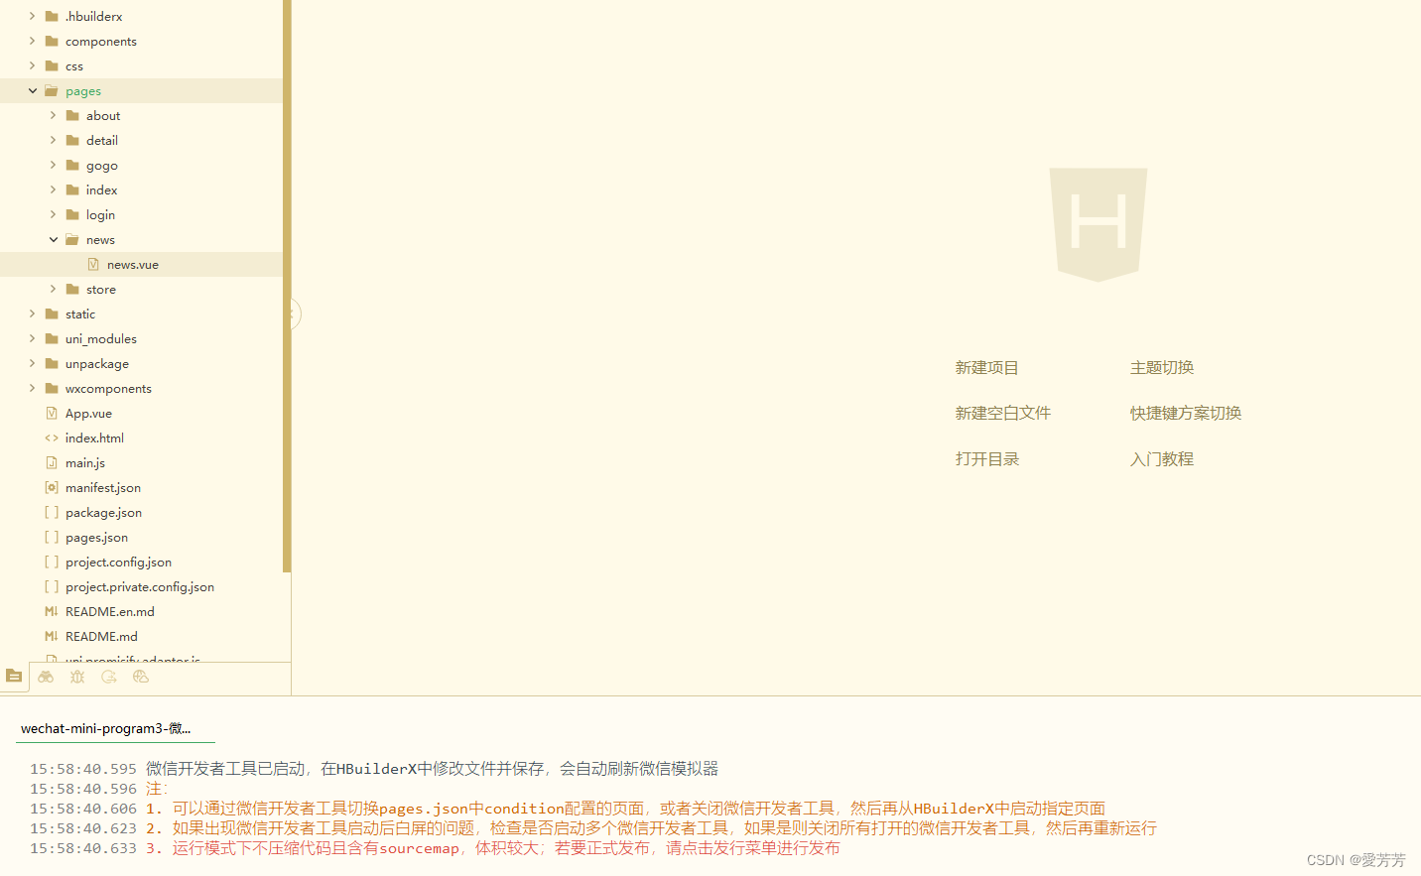
Task: Expand the about folder arrow
Action: (53, 115)
